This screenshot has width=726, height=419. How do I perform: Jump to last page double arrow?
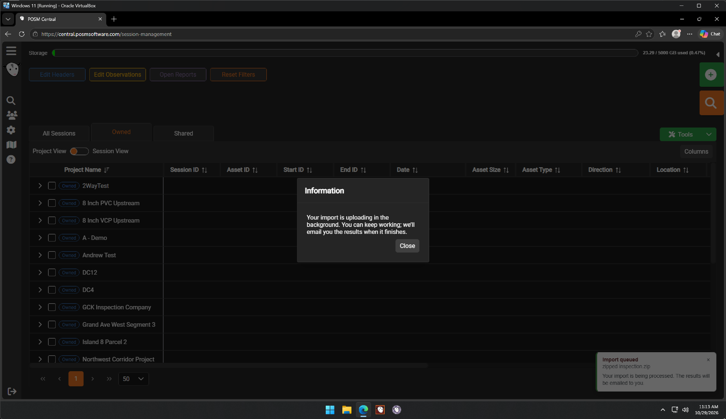click(x=109, y=379)
